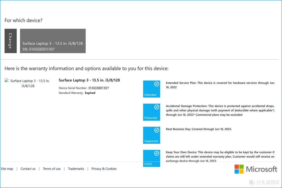Click the Change device button

[11, 41]
